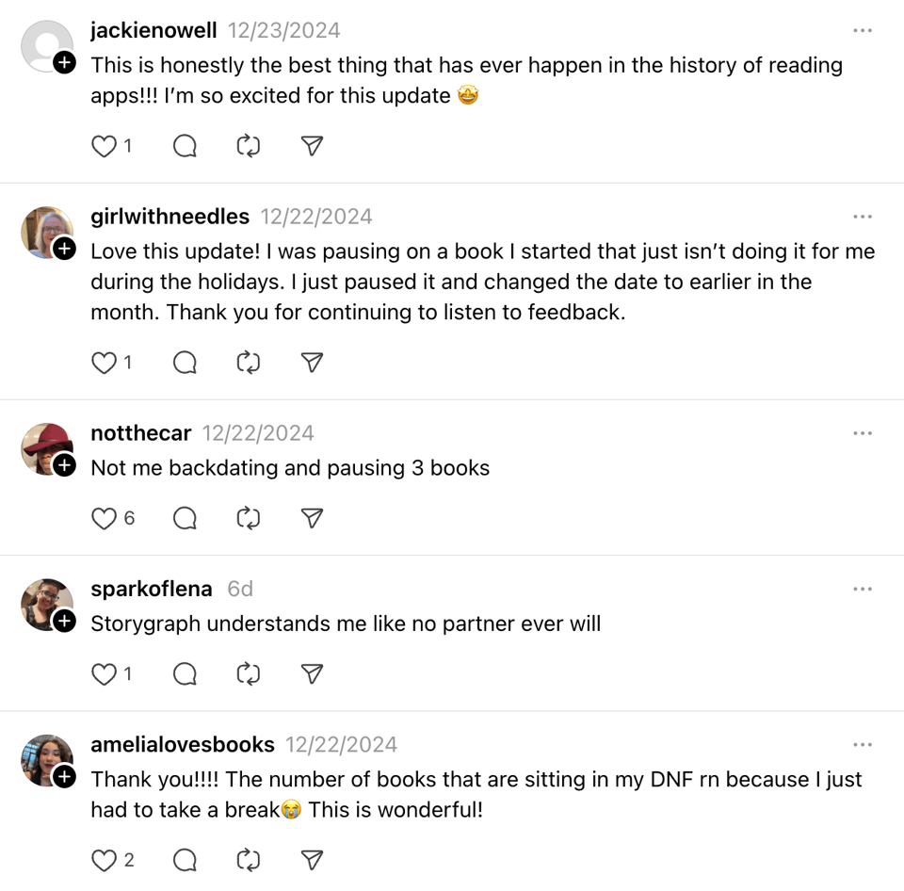Open the overflow menu on girlwithneedles' post

coord(863,216)
